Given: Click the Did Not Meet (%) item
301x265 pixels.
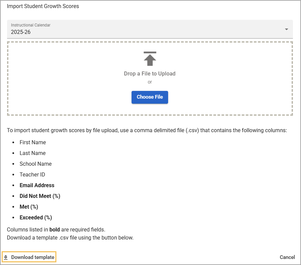Looking at the screenshot, I should pyautogui.click(x=40, y=196).
